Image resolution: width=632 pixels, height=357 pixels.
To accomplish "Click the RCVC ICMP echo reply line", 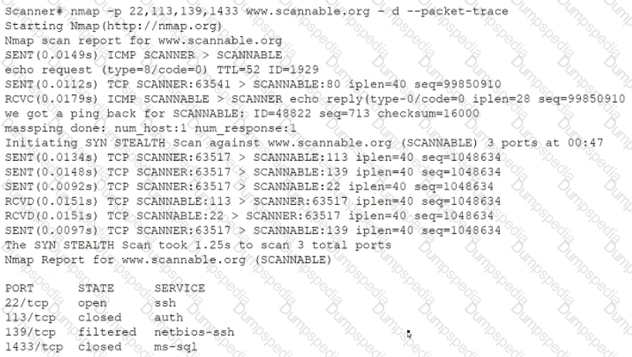I will (x=314, y=99).
